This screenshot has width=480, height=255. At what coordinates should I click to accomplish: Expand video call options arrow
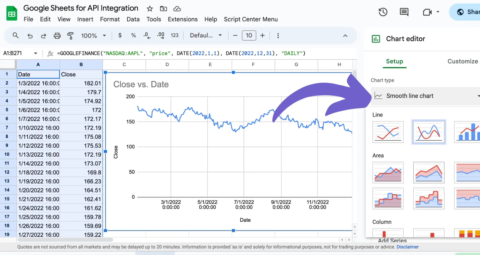[x=438, y=12]
